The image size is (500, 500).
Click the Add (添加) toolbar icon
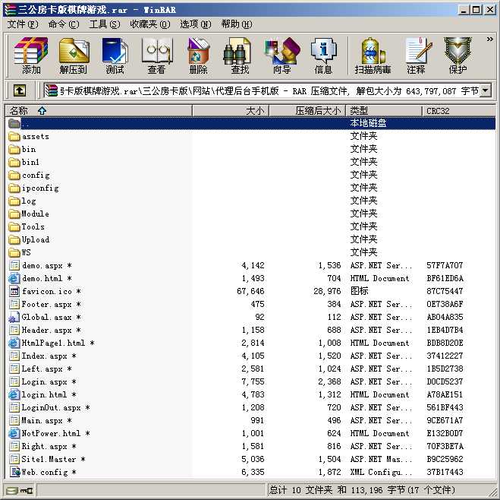[31, 50]
